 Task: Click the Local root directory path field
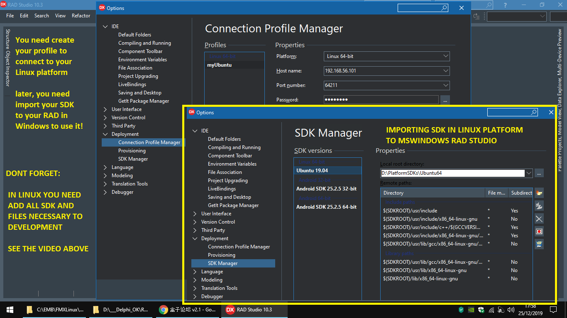[453, 173]
